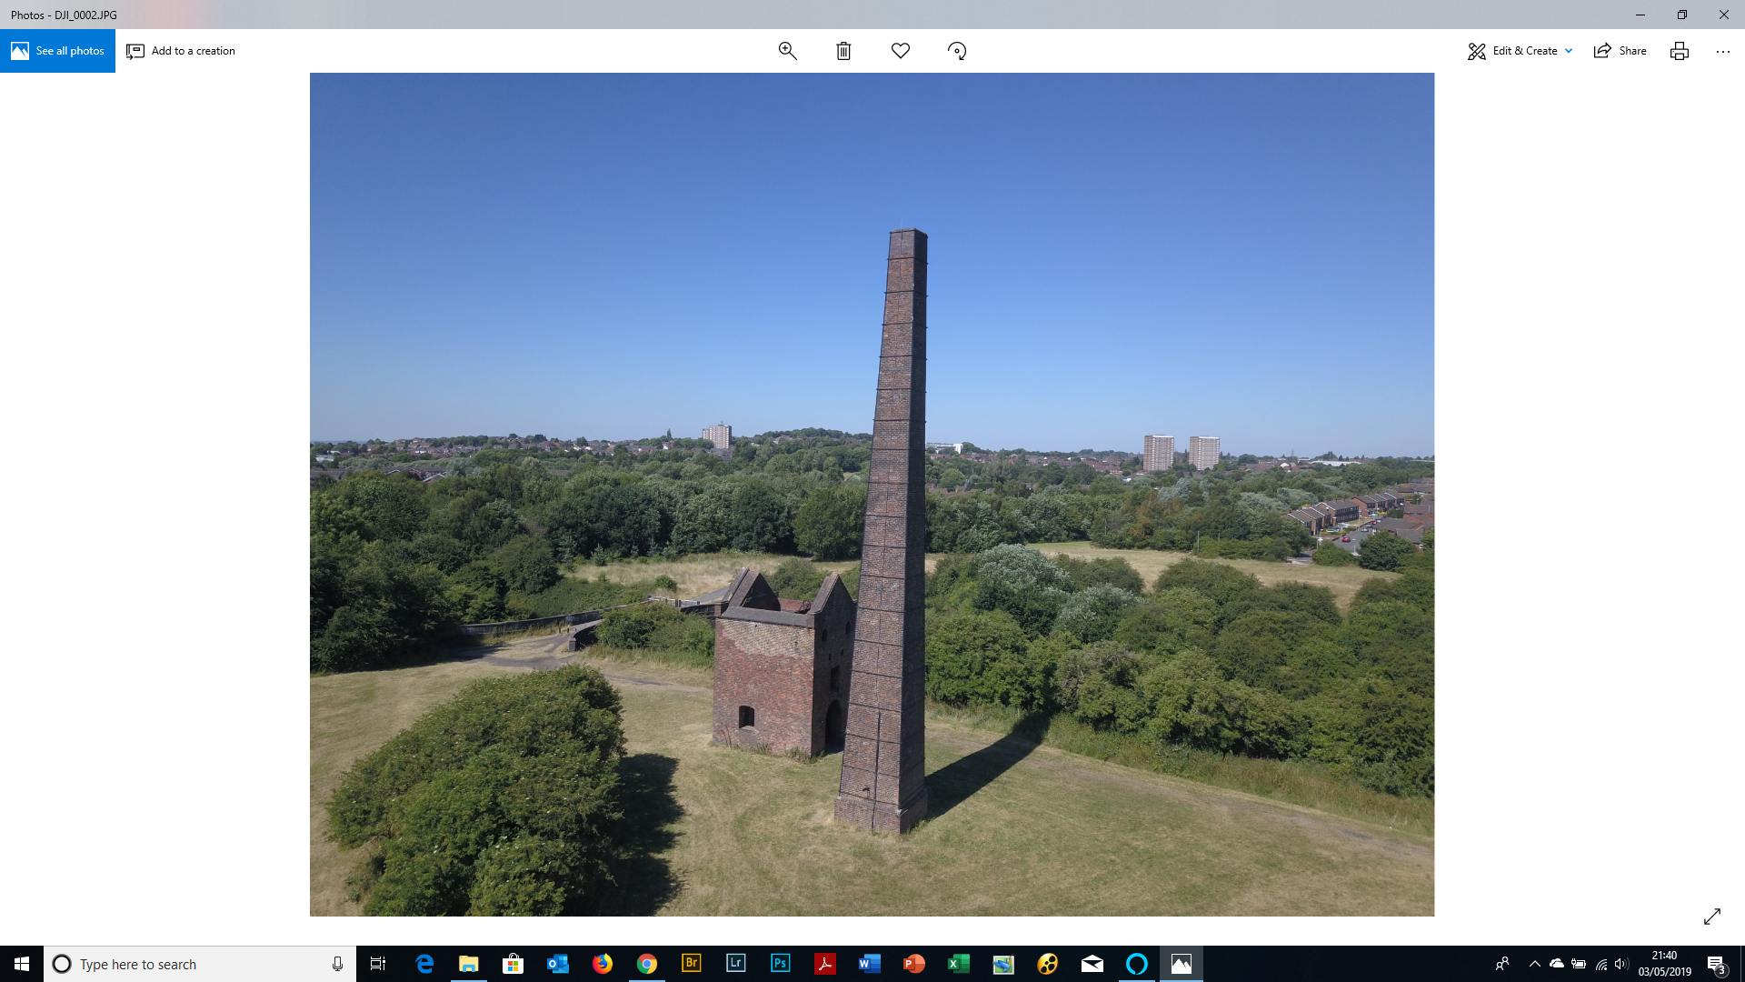
Task: Open Excel from the taskbar
Action: click(x=959, y=964)
